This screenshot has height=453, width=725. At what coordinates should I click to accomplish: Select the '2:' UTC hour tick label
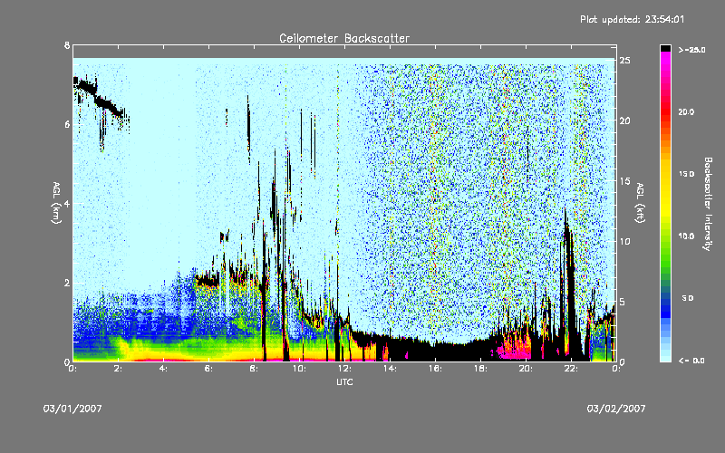119,369
